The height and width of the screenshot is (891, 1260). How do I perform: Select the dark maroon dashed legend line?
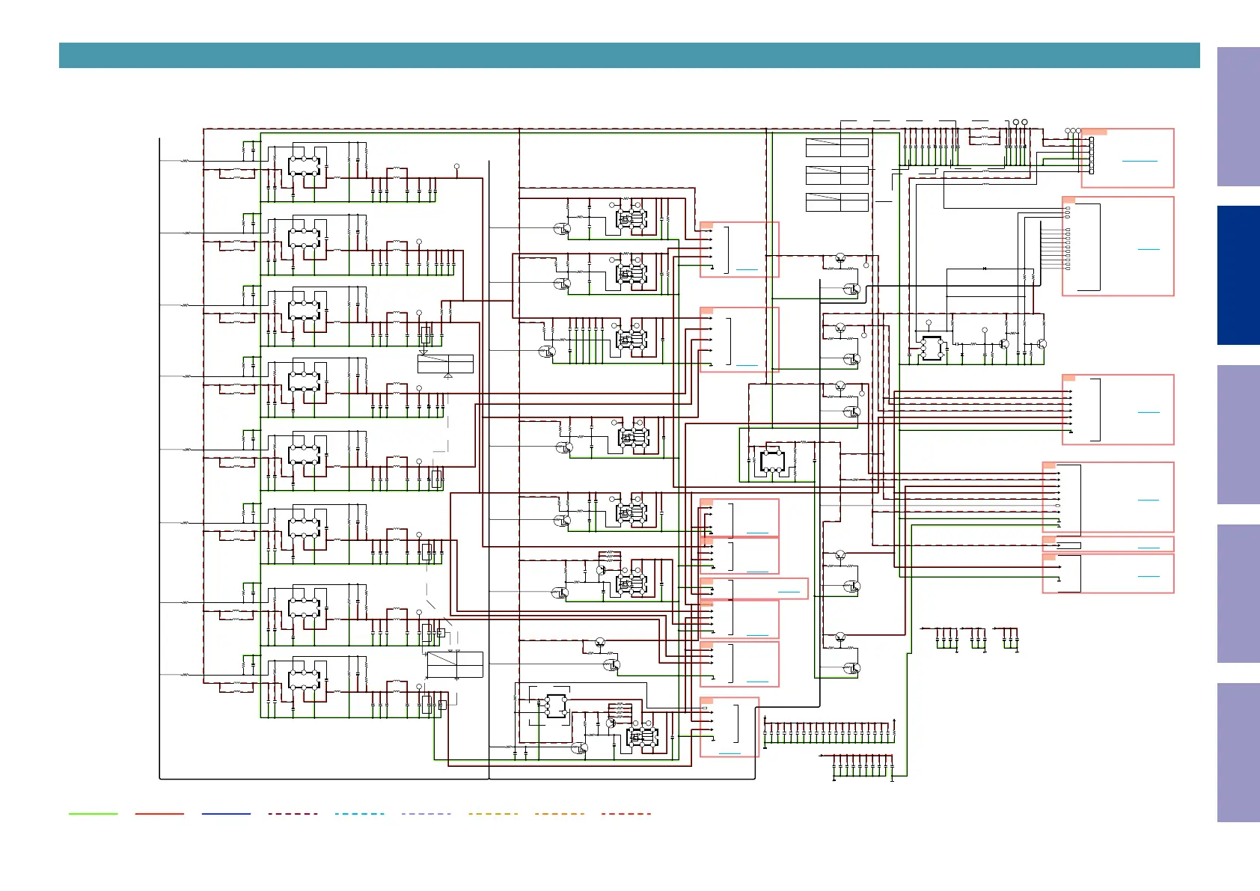tap(293, 813)
